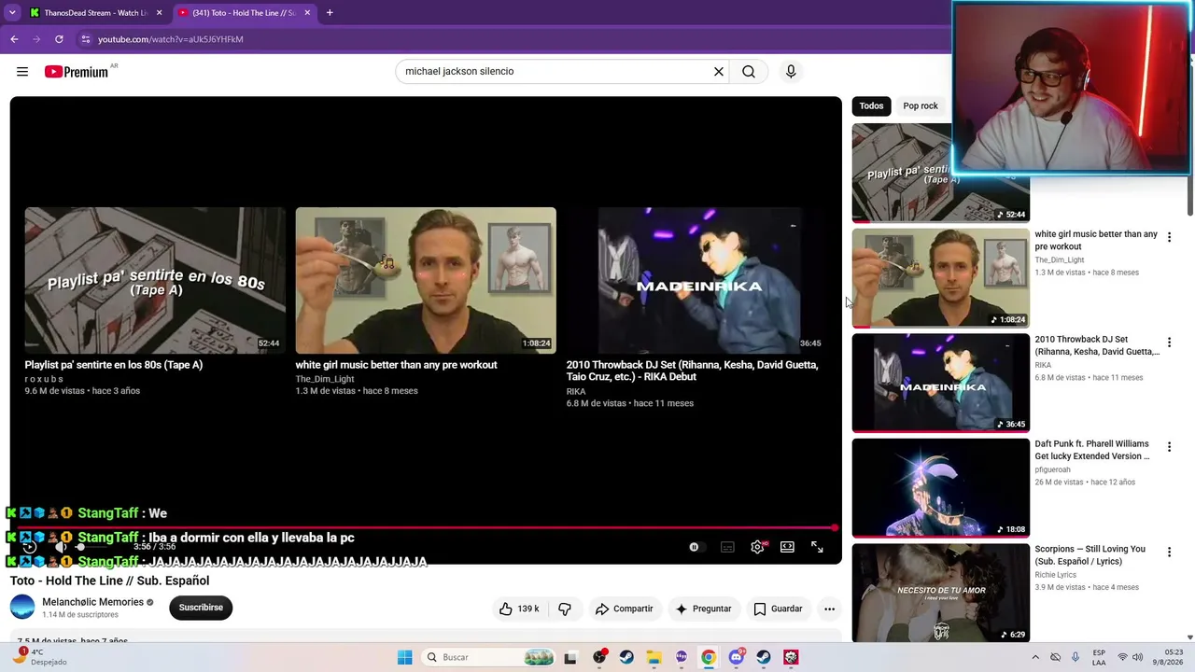Switch to theater mode
1195x672 pixels.
click(x=787, y=547)
